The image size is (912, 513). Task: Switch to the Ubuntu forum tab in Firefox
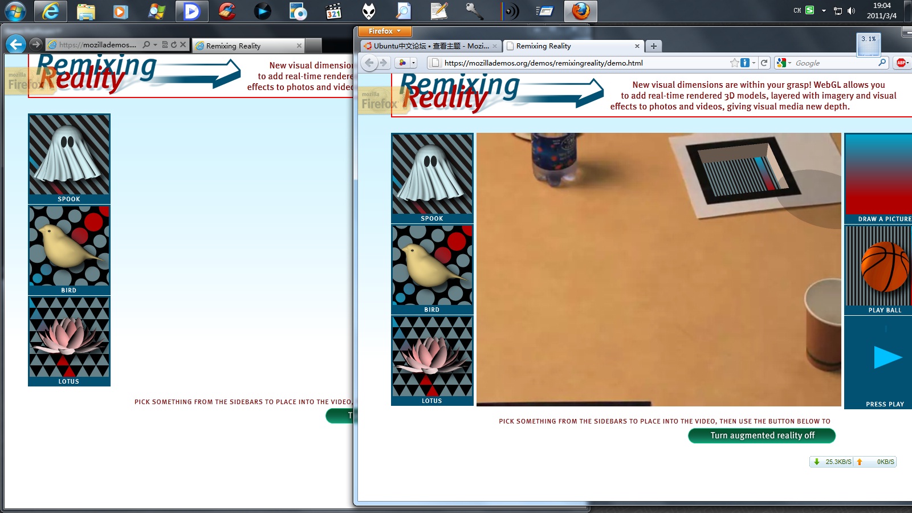tap(430, 46)
